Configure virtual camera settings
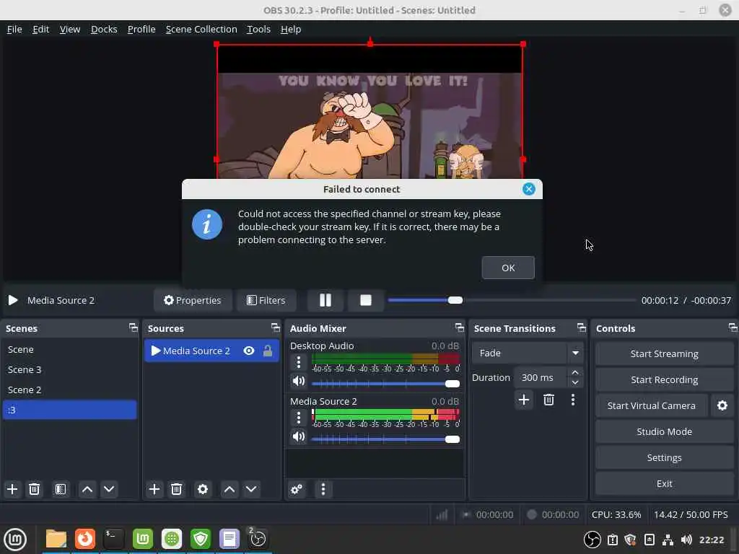 pos(722,405)
